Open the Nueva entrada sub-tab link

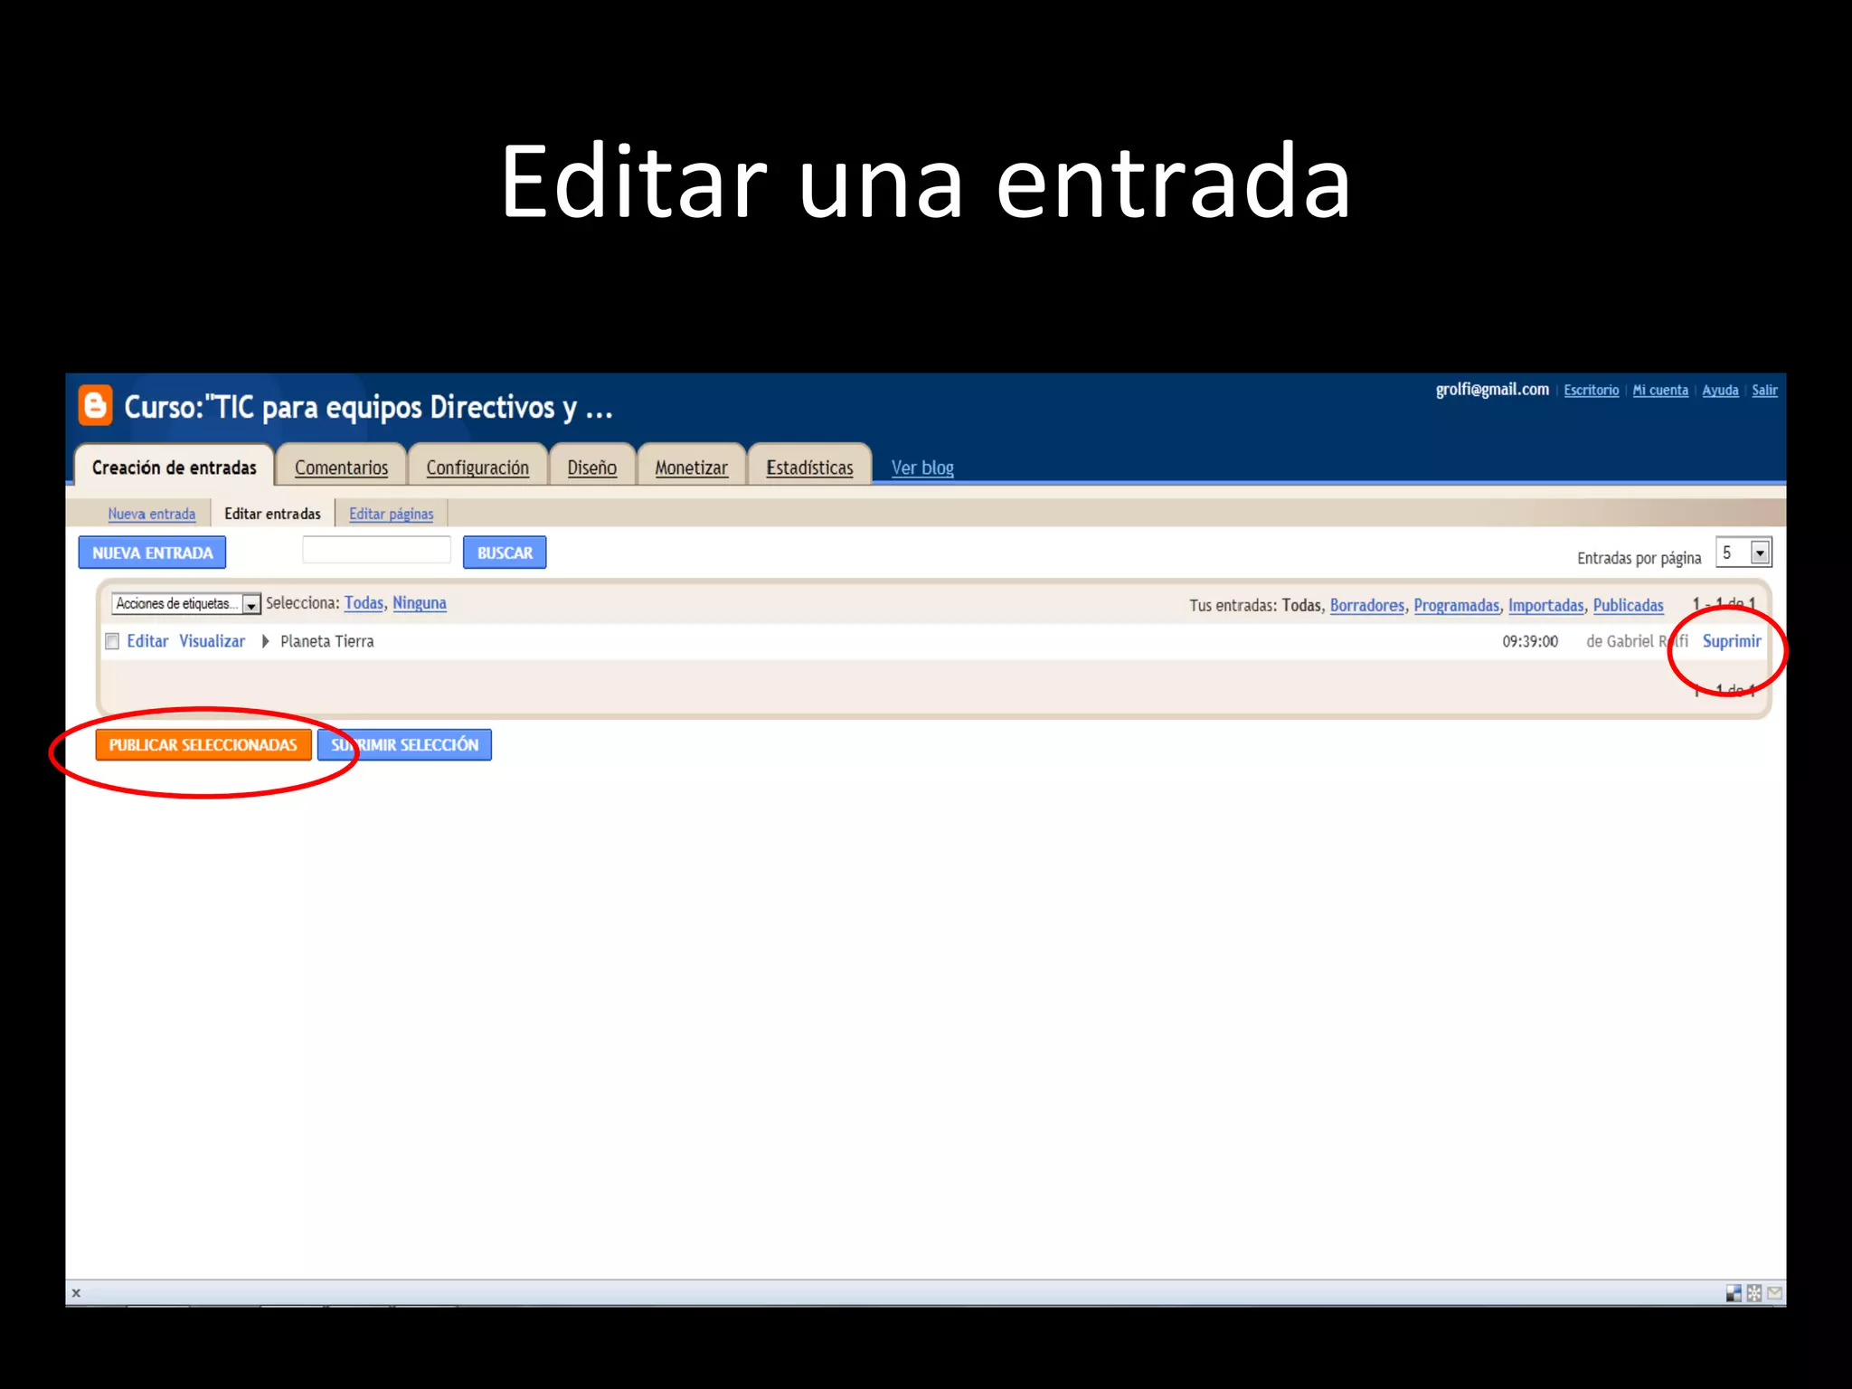point(152,514)
